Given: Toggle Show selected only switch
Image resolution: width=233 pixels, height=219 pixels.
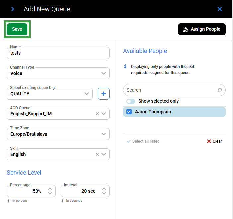Looking at the screenshot, I should click(x=131, y=101).
